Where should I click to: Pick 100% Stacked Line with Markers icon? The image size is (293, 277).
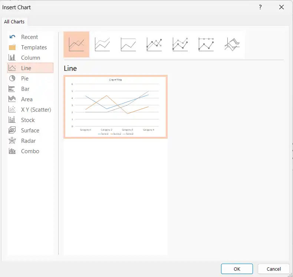pos(206,44)
